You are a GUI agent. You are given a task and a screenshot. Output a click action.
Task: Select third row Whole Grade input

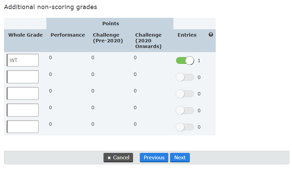pos(23,93)
